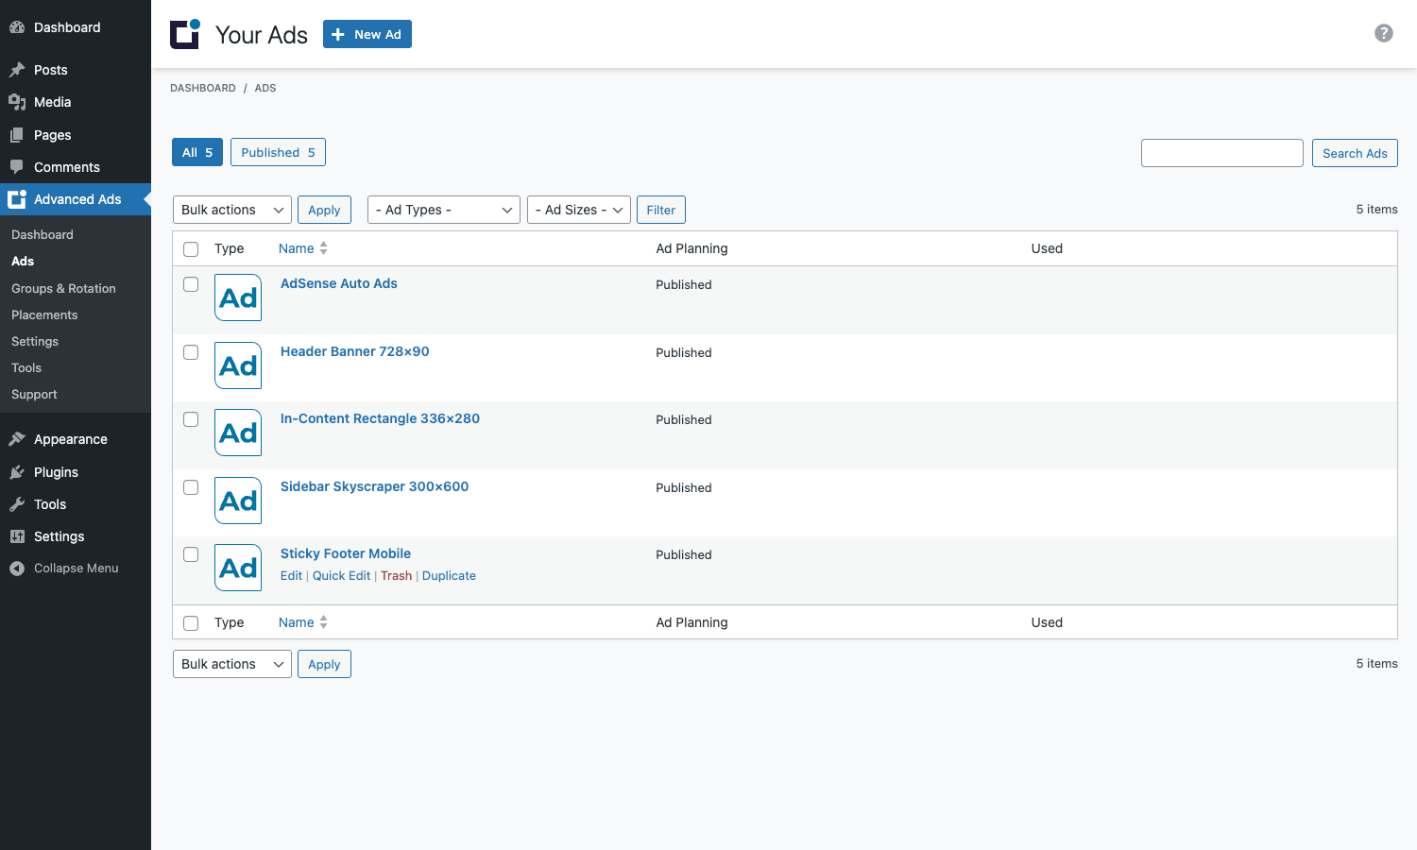Click the bottom Apply button
The image size is (1417, 850).
coord(324,664)
